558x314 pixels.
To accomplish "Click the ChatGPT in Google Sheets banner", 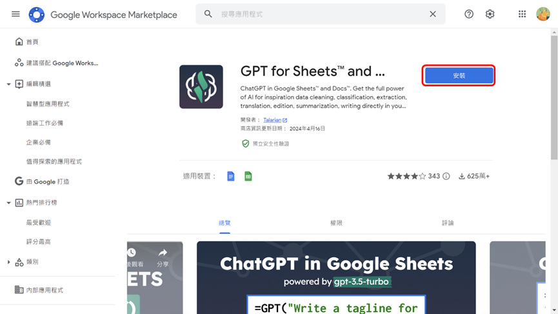I will [336, 278].
